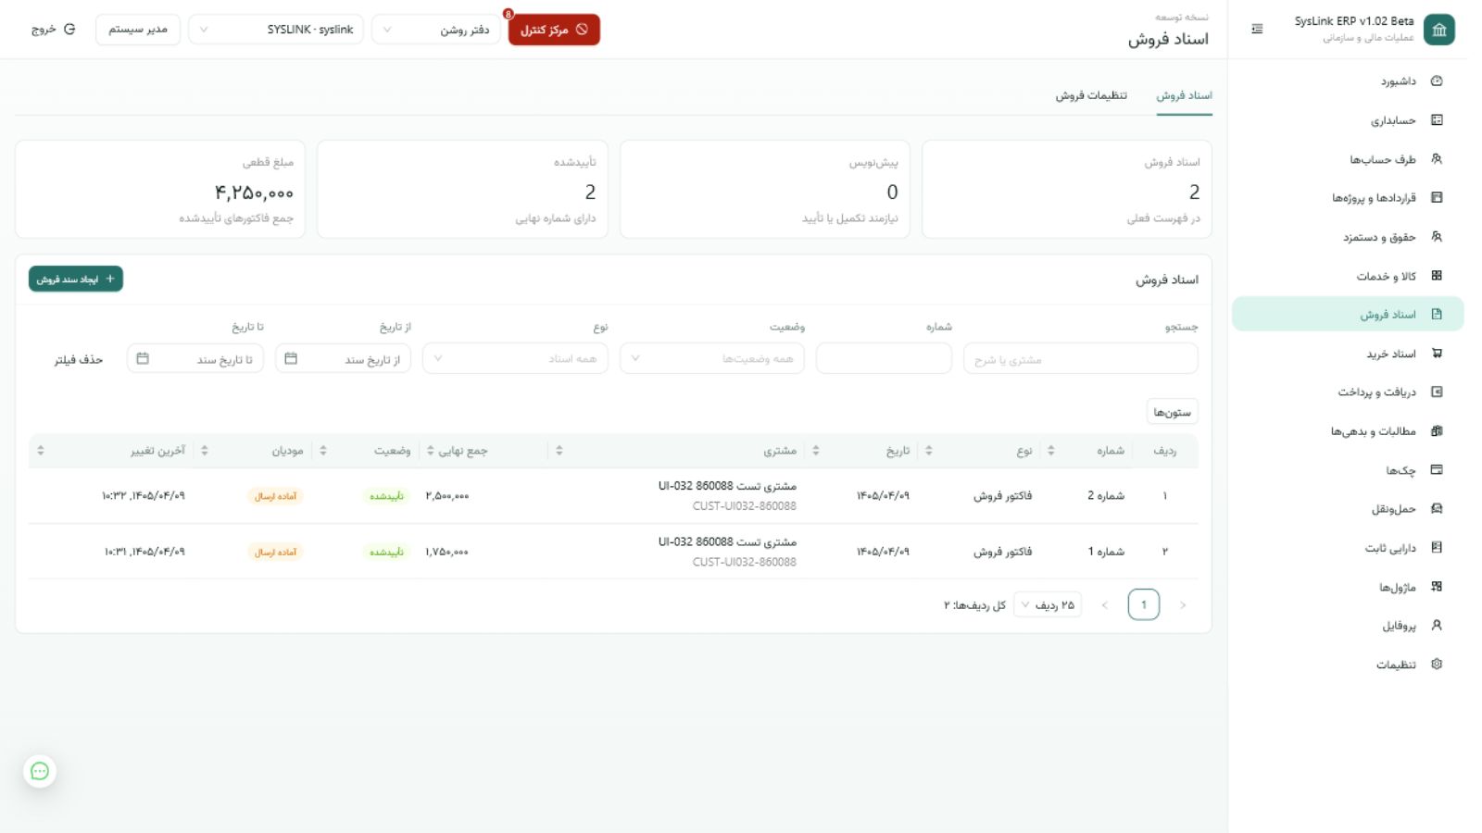Open the دفتر روشن dropdown
The height and width of the screenshot is (833, 1482).
point(435,30)
